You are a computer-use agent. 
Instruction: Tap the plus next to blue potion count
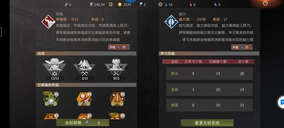click(x=160, y=4)
